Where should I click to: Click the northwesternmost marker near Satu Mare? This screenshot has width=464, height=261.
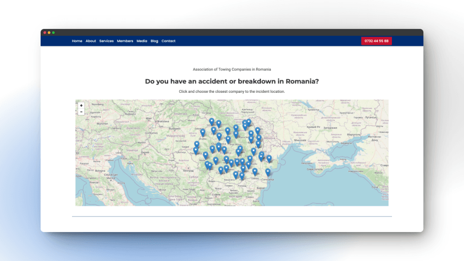click(211, 121)
